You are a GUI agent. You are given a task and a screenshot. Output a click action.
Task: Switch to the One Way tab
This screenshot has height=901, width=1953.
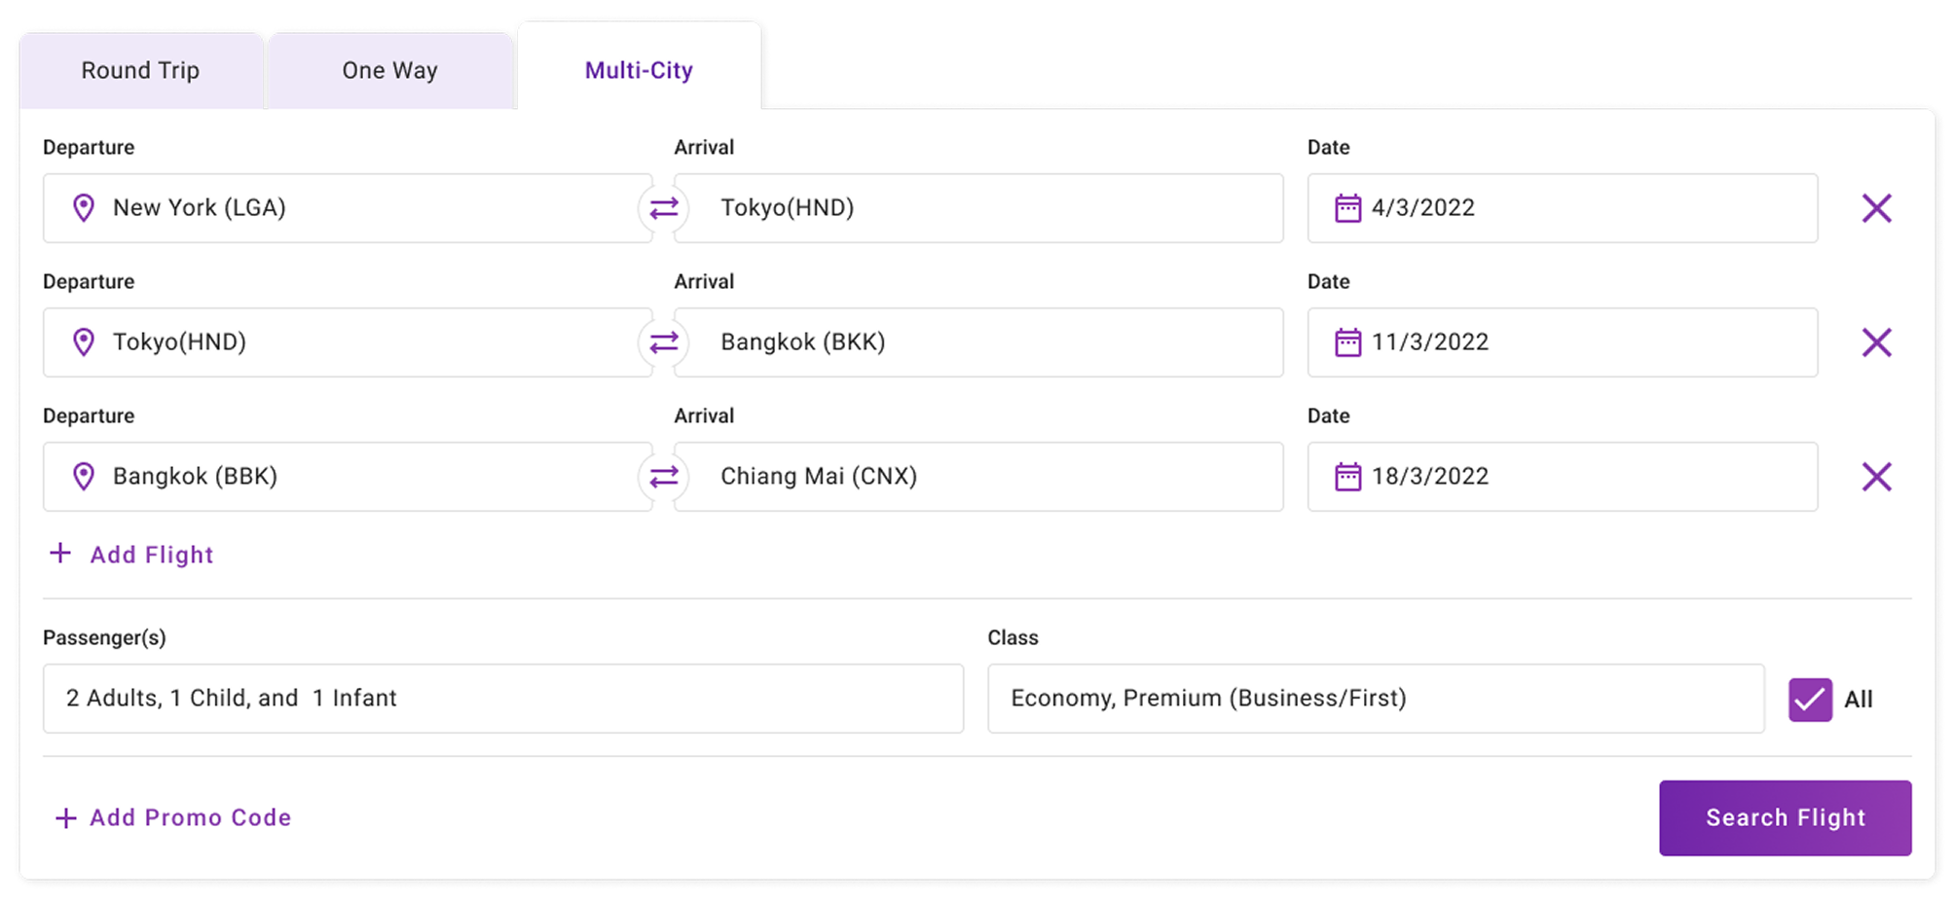tap(389, 71)
